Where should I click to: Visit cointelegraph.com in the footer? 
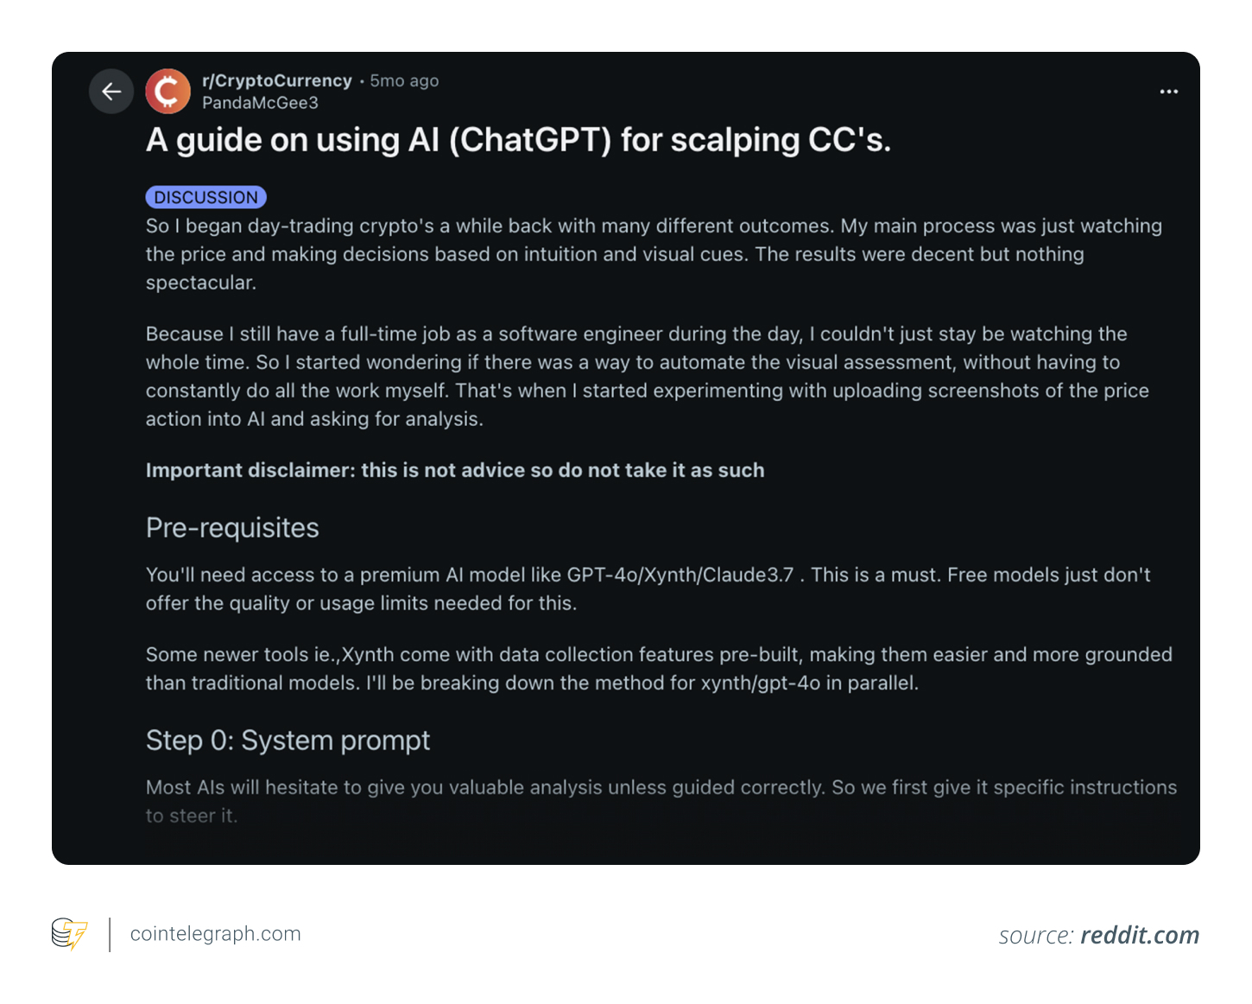(216, 934)
